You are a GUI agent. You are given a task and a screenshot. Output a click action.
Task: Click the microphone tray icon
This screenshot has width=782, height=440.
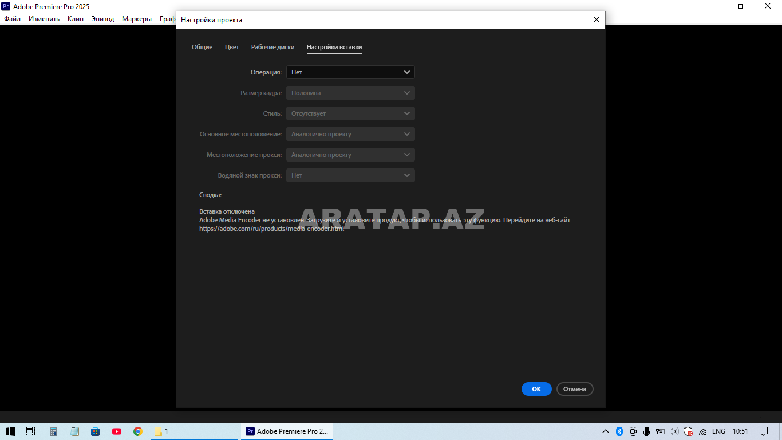tap(646, 431)
